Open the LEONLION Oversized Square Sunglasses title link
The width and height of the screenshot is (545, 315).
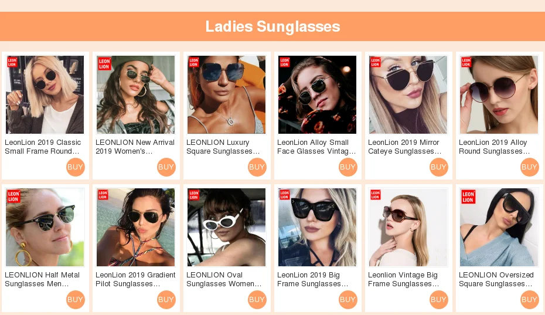coord(496,279)
